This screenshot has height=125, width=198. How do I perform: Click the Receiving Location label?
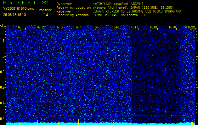point(74,7)
